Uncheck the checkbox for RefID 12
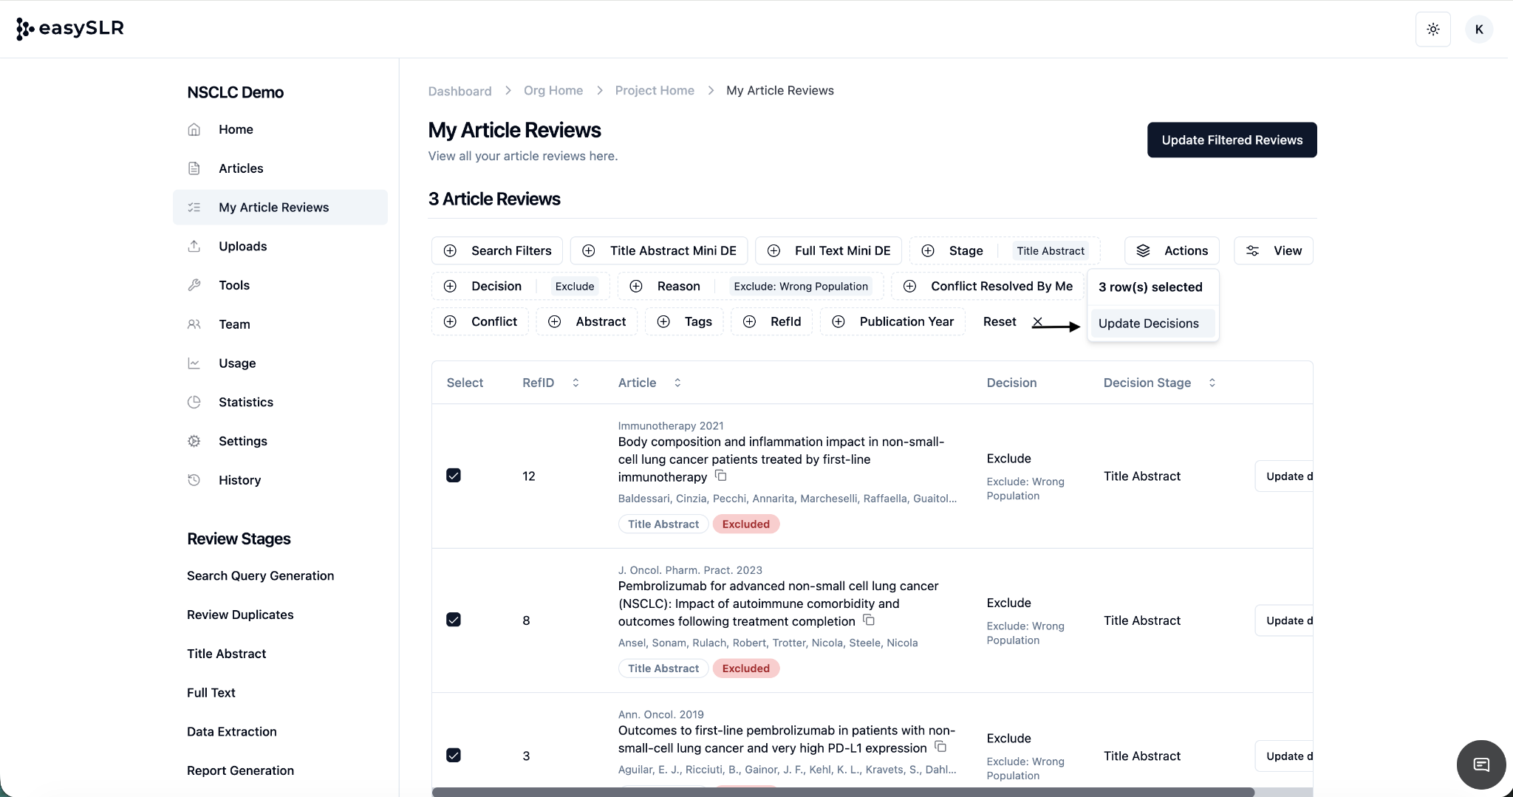Viewport: 1513px width, 797px height. click(454, 476)
